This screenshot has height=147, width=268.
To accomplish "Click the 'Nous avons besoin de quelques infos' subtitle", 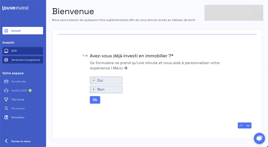I will pyautogui.click(x=123, y=20).
